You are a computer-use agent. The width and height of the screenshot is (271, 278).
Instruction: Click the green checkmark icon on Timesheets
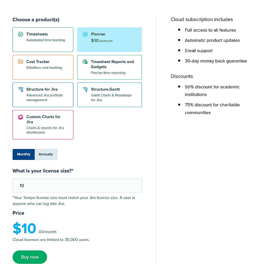tap(20, 34)
